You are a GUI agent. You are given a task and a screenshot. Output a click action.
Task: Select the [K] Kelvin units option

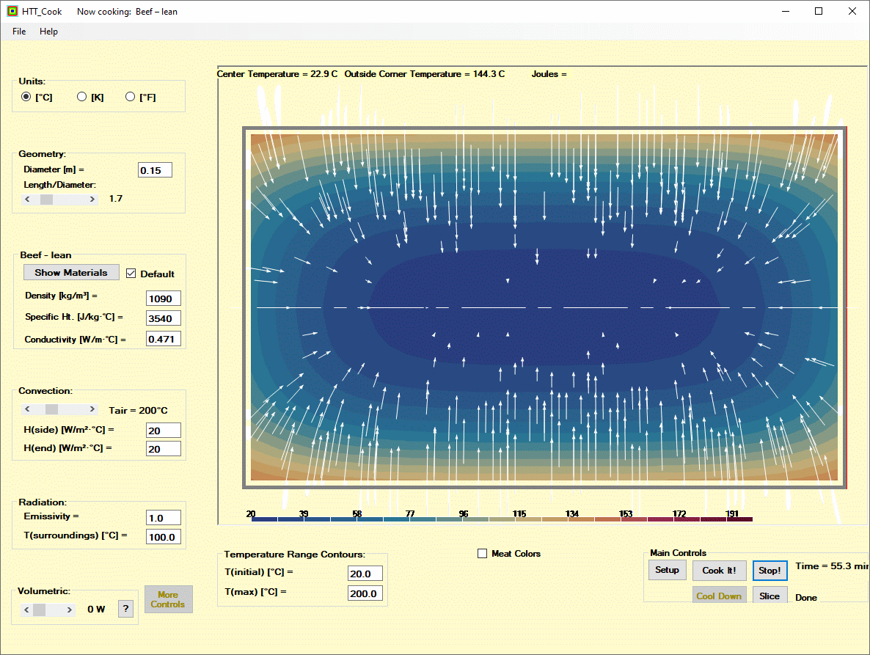(x=82, y=97)
